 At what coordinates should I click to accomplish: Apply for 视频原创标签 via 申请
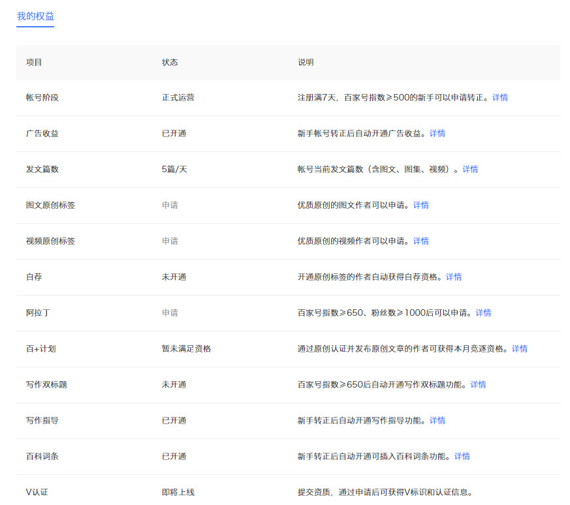click(x=170, y=241)
